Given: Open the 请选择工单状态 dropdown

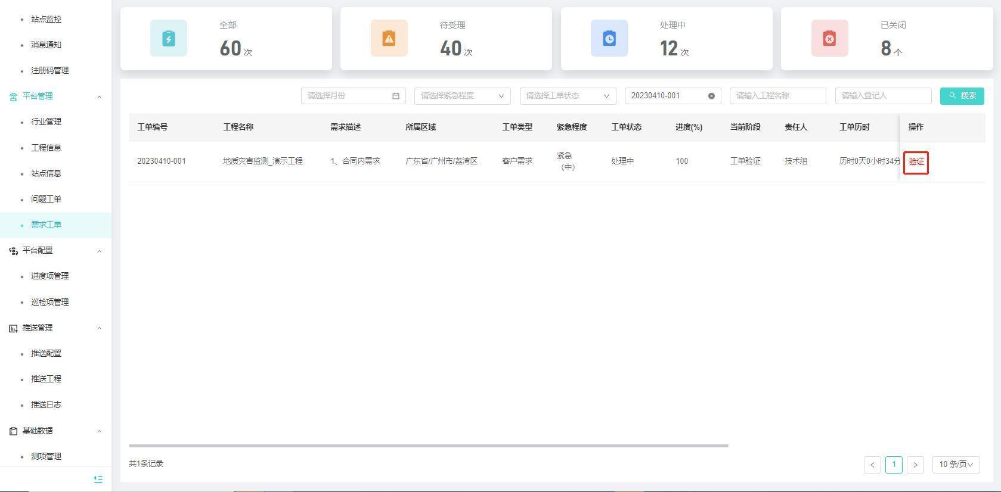Looking at the screenshot, I should coord(568,96).
